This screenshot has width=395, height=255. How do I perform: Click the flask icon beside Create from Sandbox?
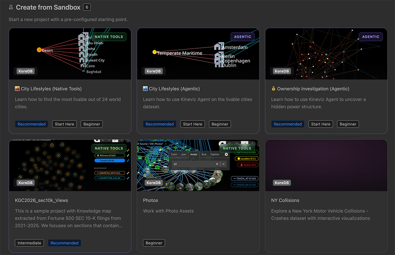[11, 7]
